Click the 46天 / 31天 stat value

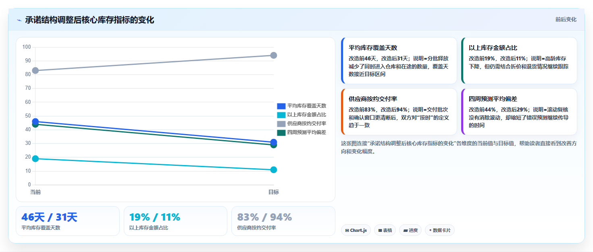(x=49, y=217)
